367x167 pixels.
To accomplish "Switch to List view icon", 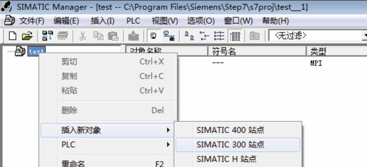I will point(219,36).
